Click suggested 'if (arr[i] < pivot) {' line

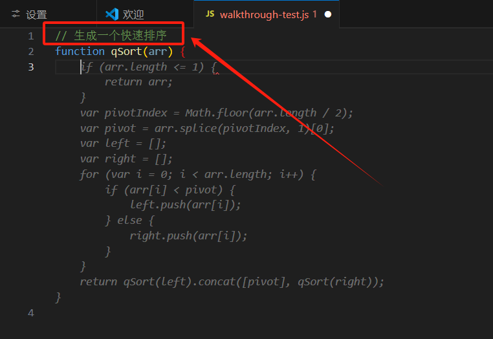[170, 190]
